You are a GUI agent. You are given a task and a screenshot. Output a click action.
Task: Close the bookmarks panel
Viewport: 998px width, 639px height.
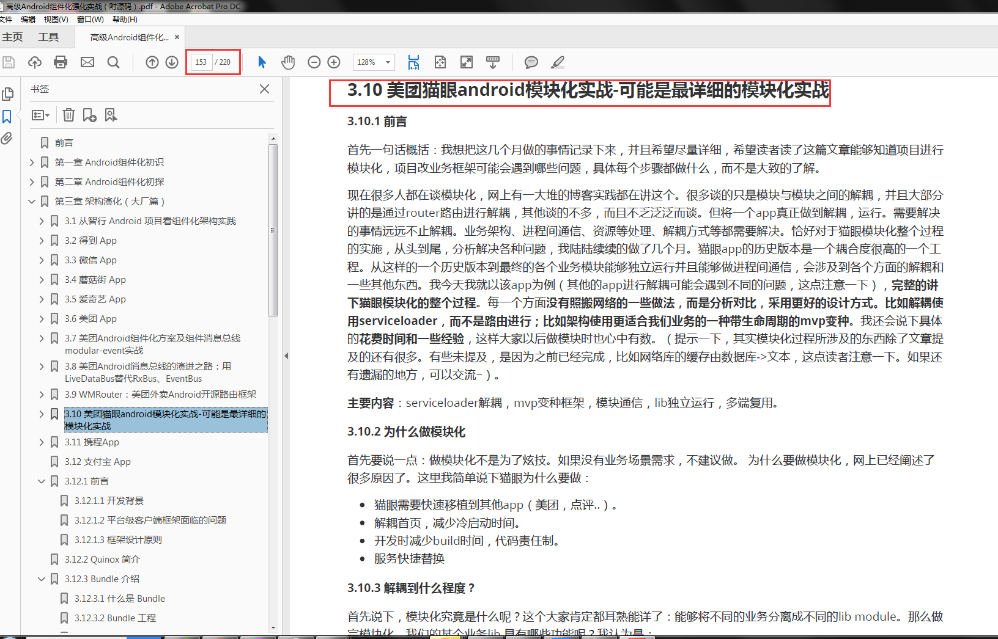265,89
